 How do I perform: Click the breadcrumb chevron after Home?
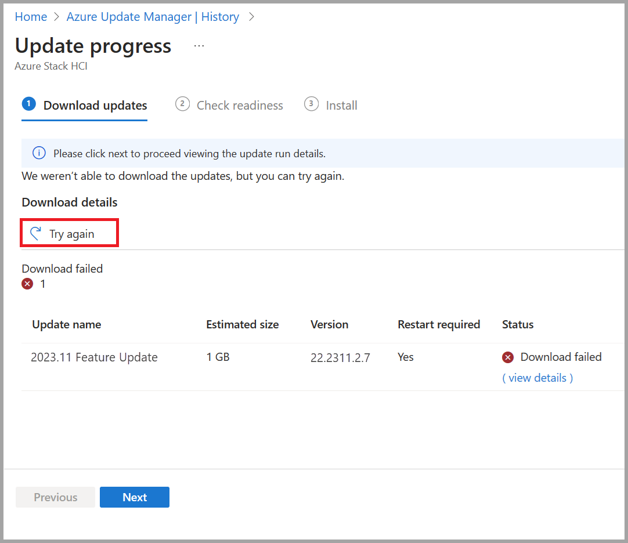click(x=56, y=17)
